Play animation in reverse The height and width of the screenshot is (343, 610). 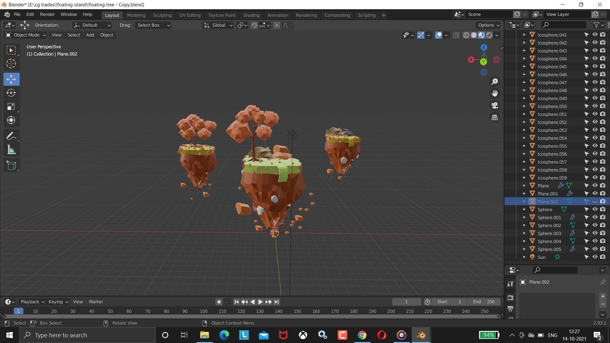(252, 302)
